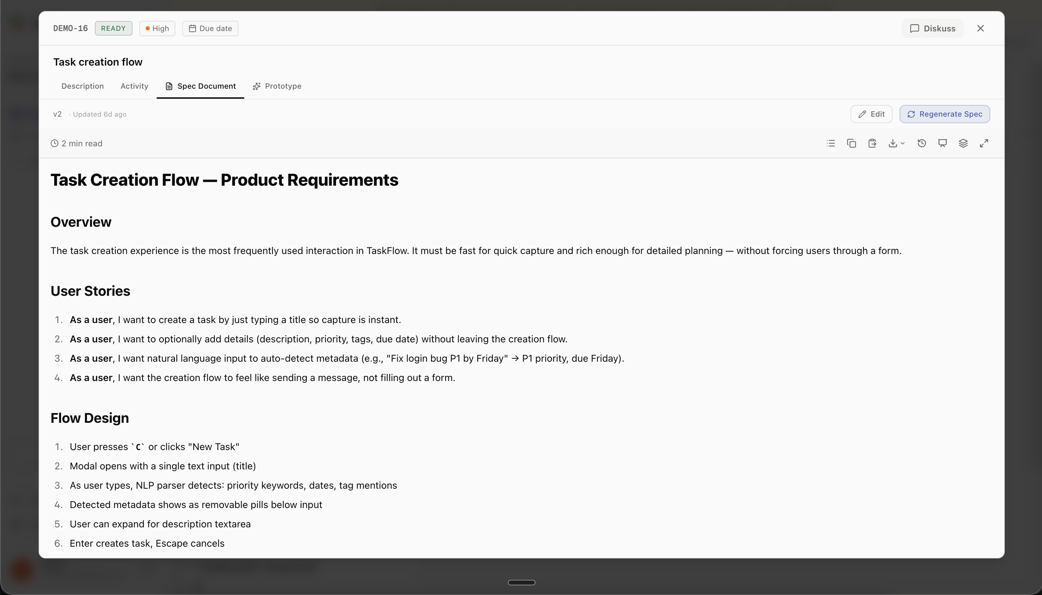1042x595 pixels.
Task: Start presentation mode for the spec
Action: (x=942, y=143)
